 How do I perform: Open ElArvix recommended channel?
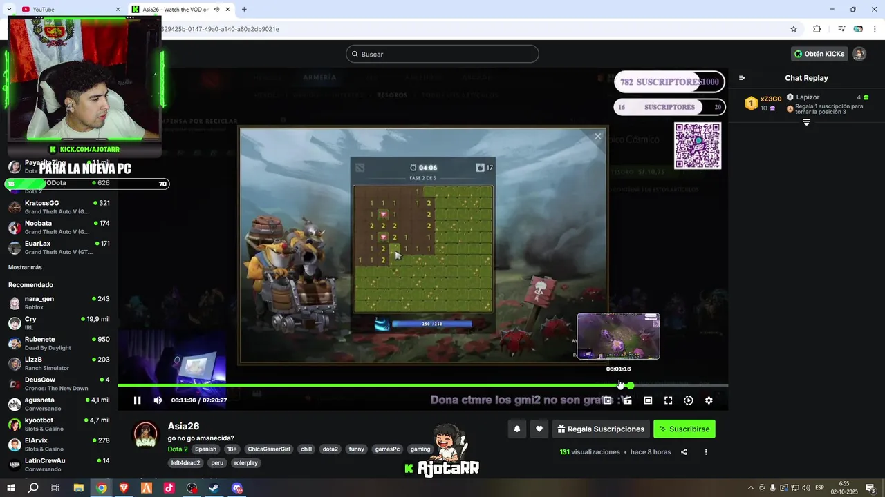tap(59, 445)
